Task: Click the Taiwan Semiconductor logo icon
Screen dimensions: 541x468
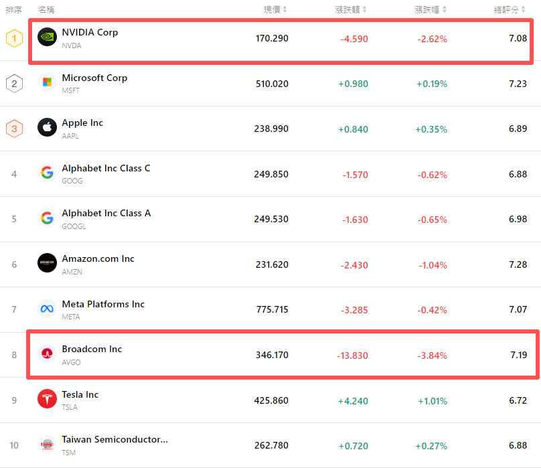Action: tap(47, 444)
